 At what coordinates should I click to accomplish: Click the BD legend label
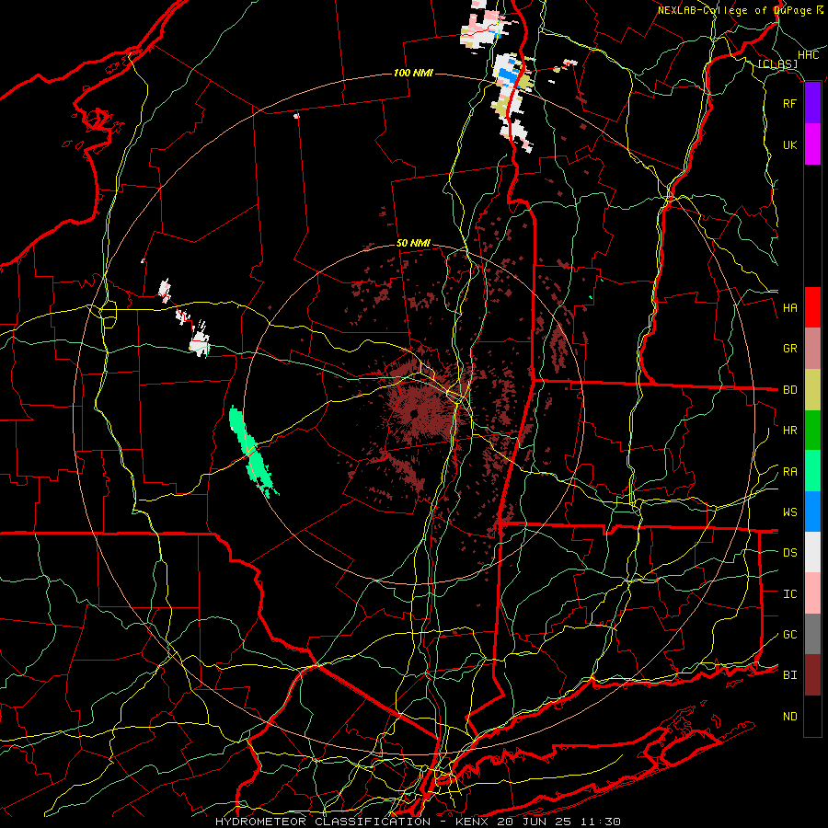[x=789, y=390]
